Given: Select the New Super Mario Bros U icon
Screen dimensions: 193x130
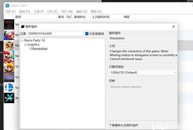Looking at the screenshot, I should point(9,56).
